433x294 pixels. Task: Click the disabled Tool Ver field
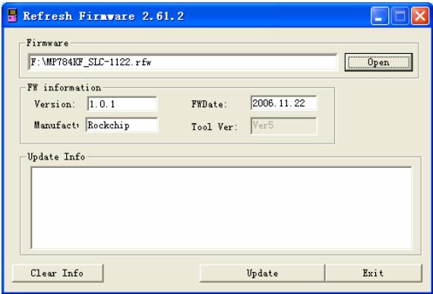(x=283, y=125)
